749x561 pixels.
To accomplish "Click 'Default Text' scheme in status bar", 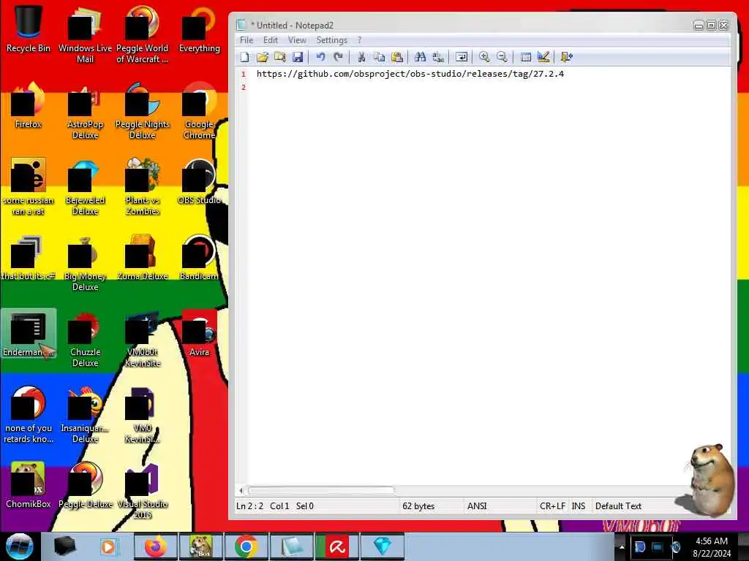I will pos(618,506).
